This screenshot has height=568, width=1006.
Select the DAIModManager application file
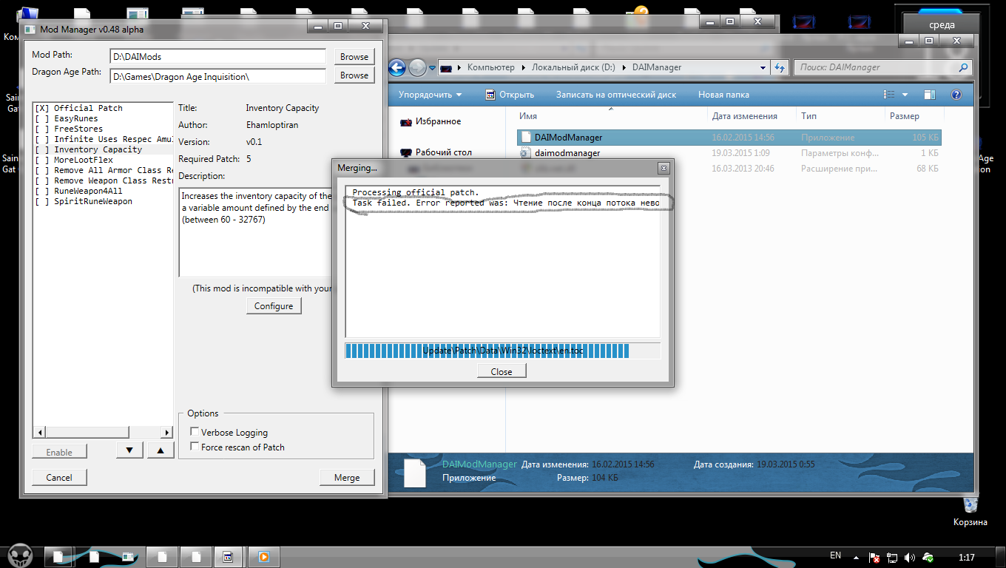tap(729, 138)
